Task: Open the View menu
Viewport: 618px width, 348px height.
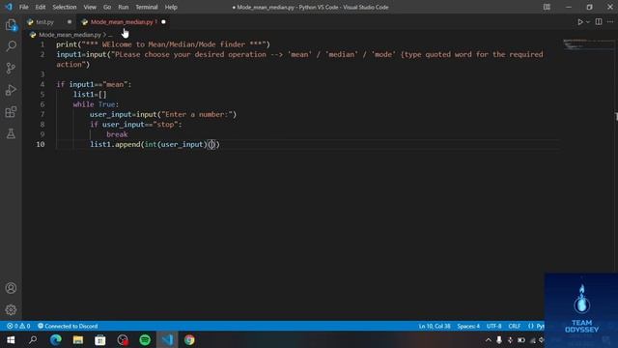Action: (x=90, y=7)
